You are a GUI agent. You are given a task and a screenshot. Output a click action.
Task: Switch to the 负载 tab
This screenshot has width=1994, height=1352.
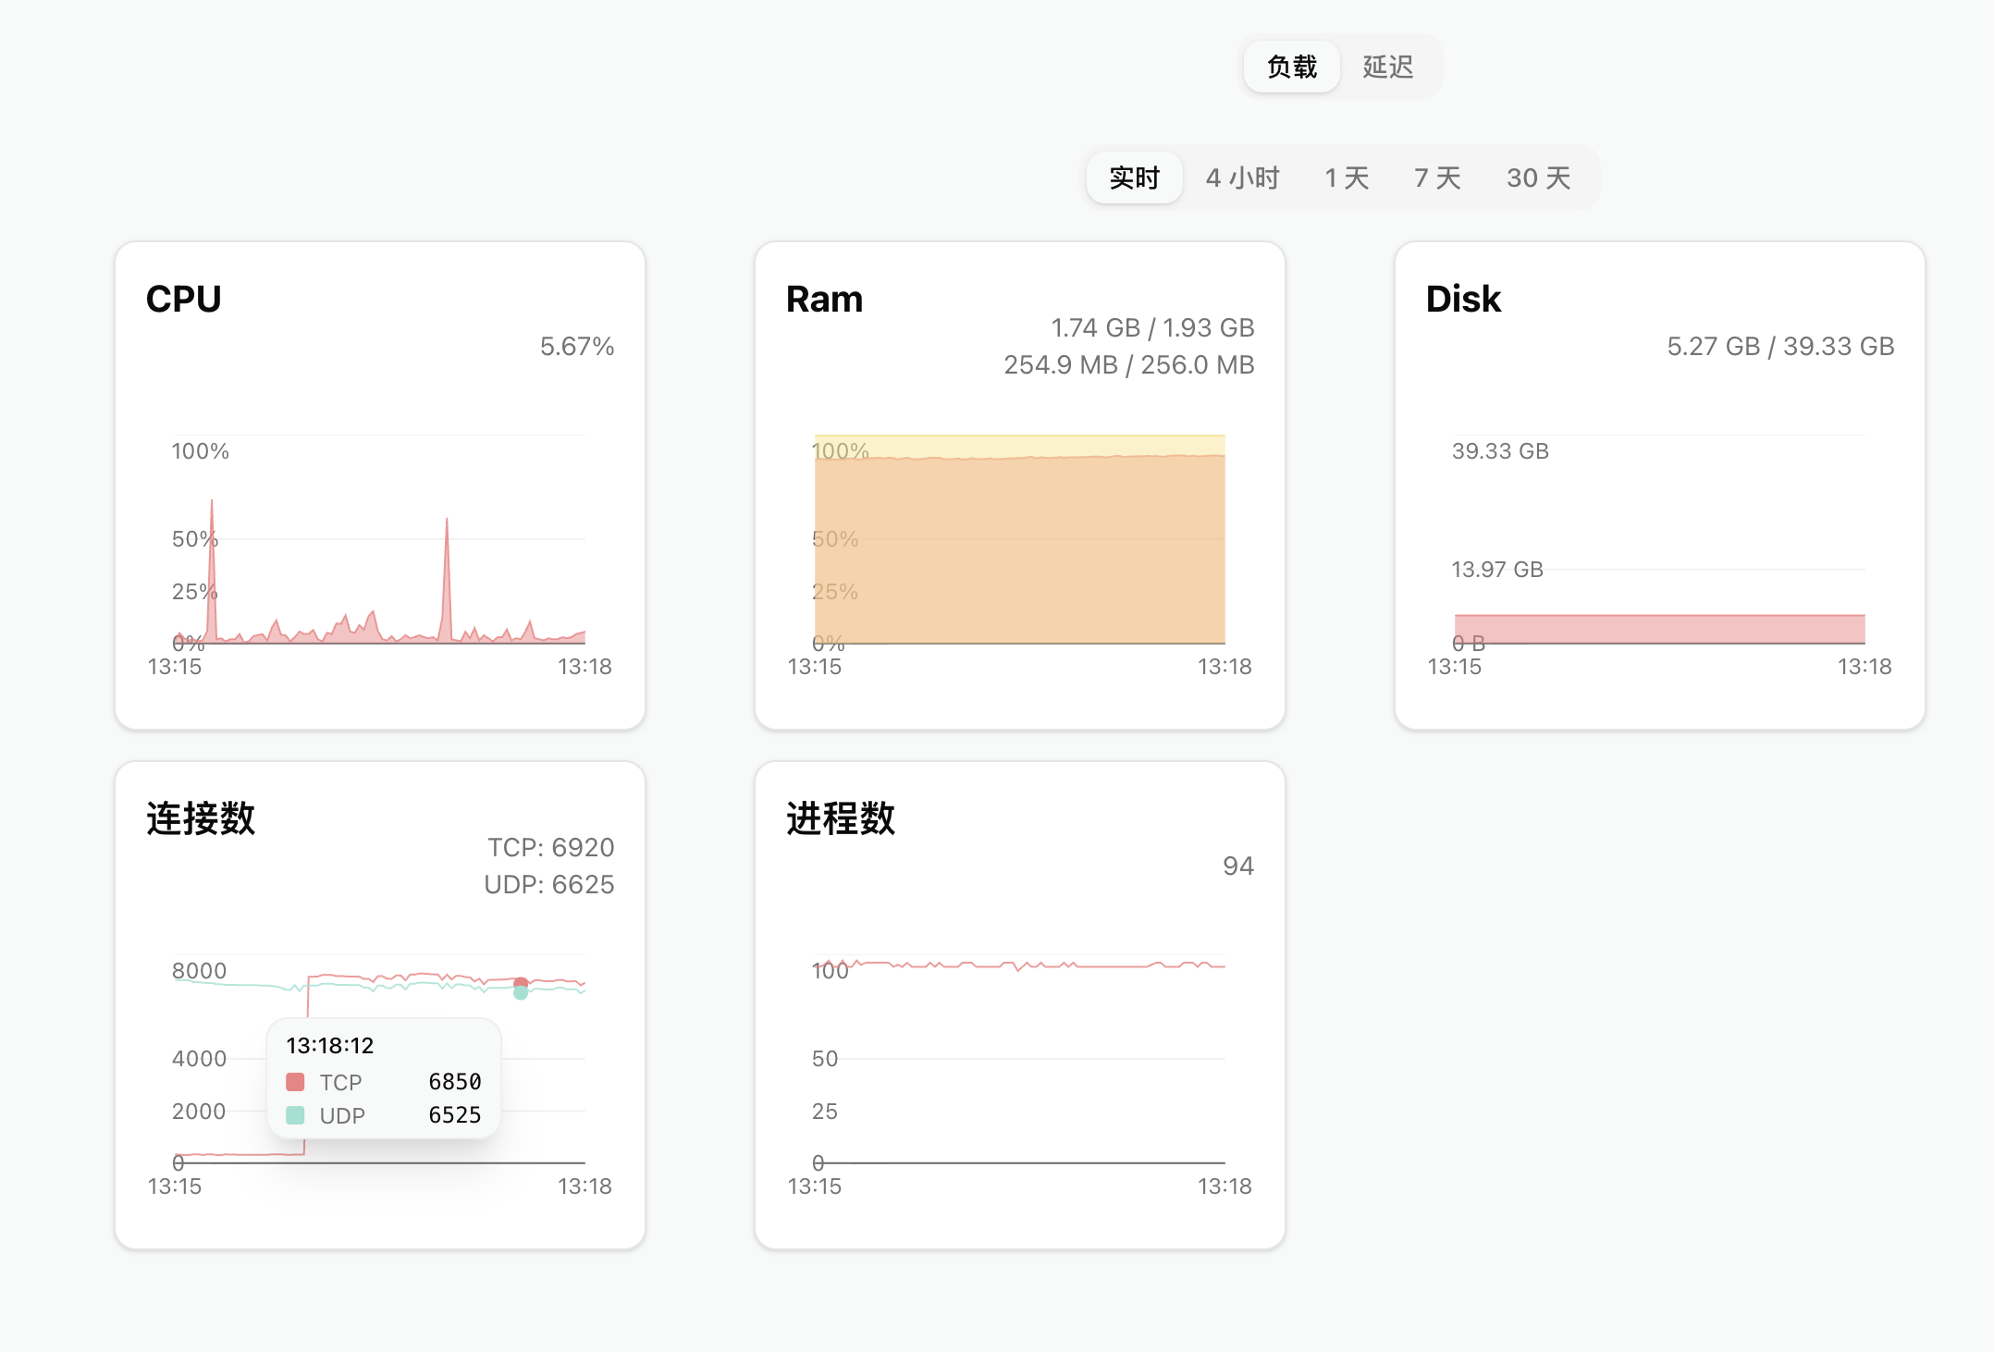[x=1291, y=67]
